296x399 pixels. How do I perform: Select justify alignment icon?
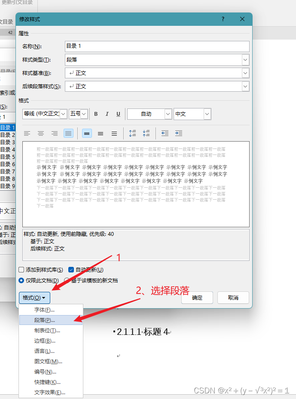[68, 133]
